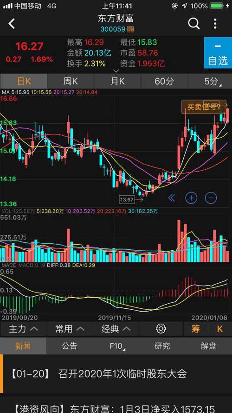Switch to 周K chart tab
The height and width of the screenshot is (413, 232).
[71, 81]
